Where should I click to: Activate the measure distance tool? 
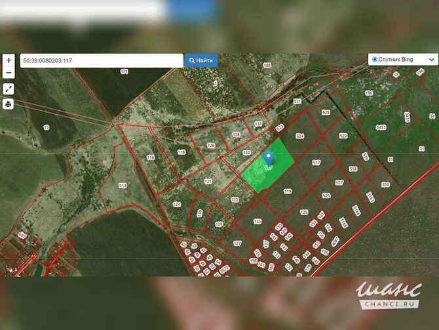click(9, 89)
